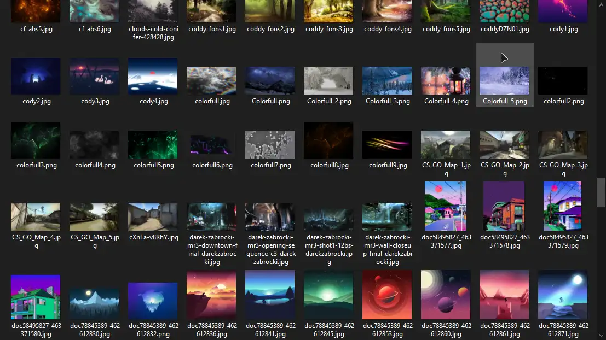The image size is (606, 340).
Task: Select colorfull7.png gray floral image
Action: [270, 144]
